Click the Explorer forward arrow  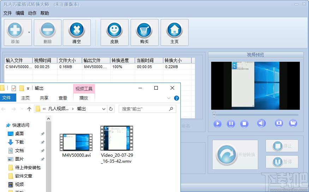14,109
